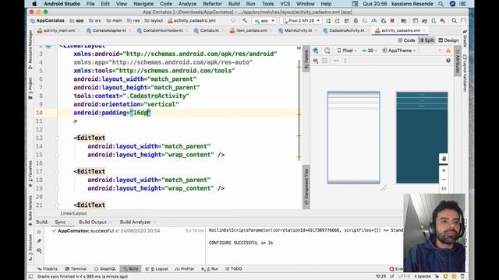
Task: Click the Design Surface layers icon
Action: point(316,51)
